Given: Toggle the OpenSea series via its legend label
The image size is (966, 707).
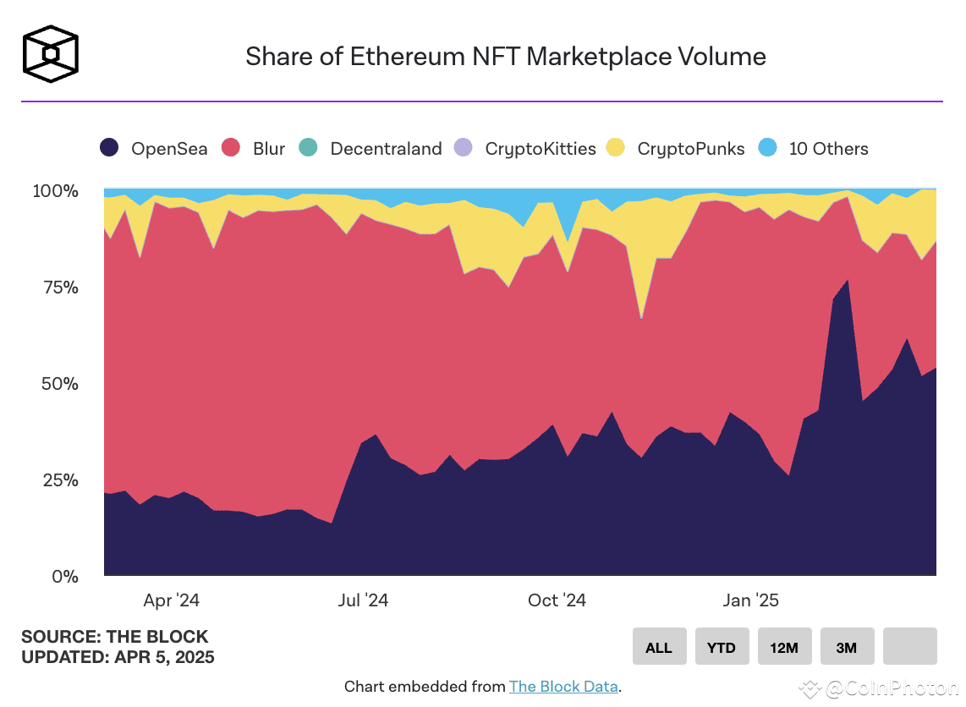Looking at the screenshot, I should tap(168, 148).
